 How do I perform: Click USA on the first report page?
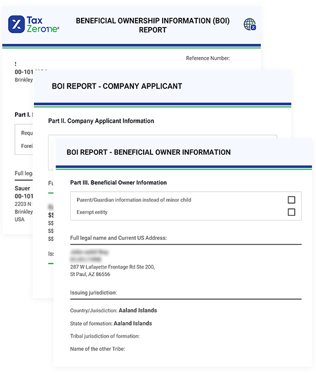click(20, 219)
